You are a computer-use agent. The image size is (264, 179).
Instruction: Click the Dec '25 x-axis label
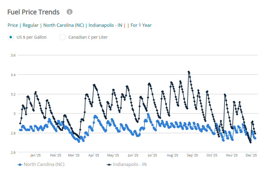click(251, 155)
